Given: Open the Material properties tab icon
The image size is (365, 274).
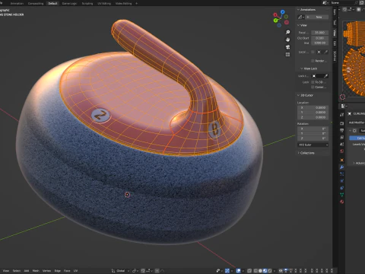Looking at the screenshot, I should 341,202.
